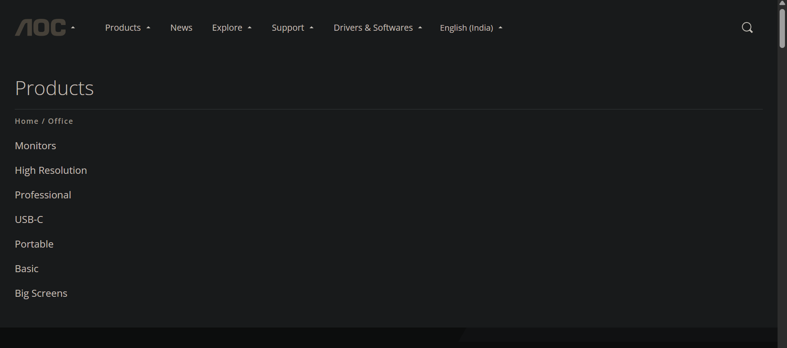Expand the Support dropdown arrow
The width and height of the screenshot is (787, 348).
pyautogui.click(x=312, y=28)
